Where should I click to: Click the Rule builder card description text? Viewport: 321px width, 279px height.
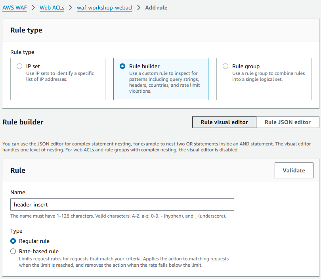[164, 82]
